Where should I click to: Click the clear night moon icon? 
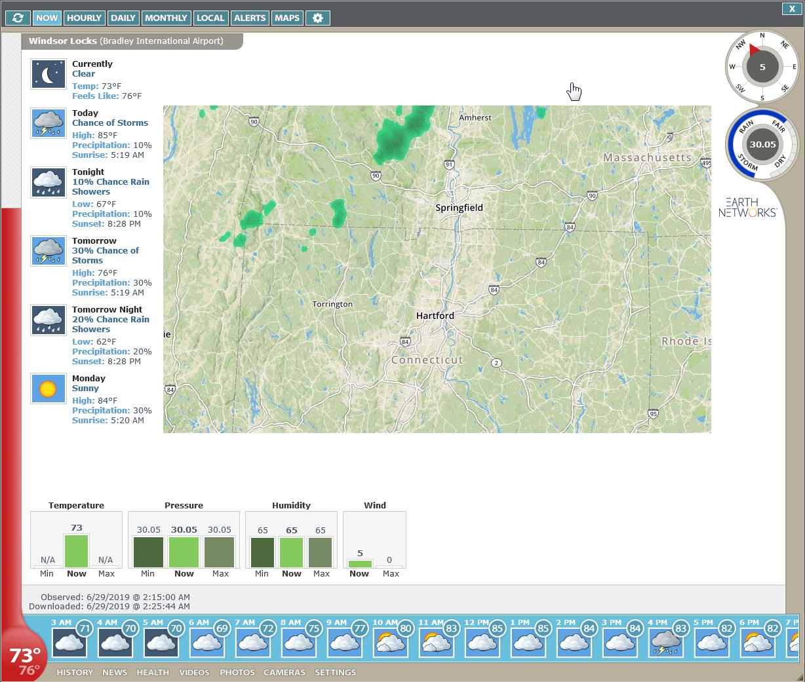pyautogui.click(x=48, y=75)
